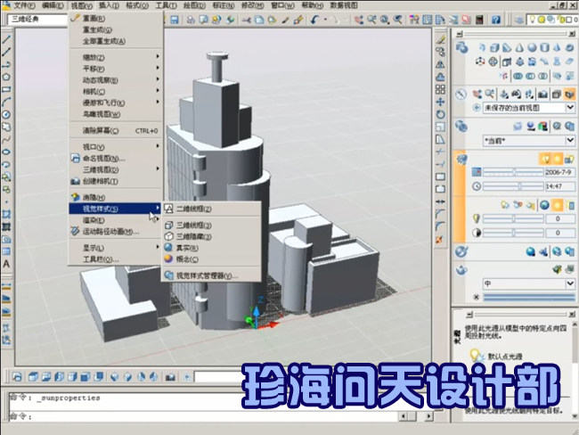579x435 pixels.
Task: Click the Union solids icon in dashboard
Action: pos(518,76)
